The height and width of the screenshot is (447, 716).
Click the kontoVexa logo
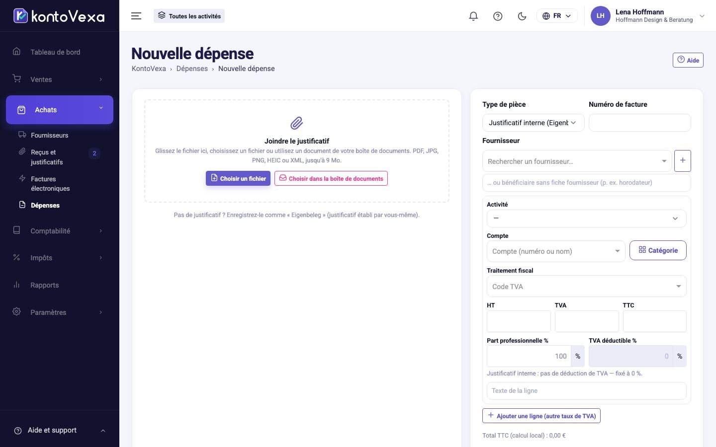(59, 16)
